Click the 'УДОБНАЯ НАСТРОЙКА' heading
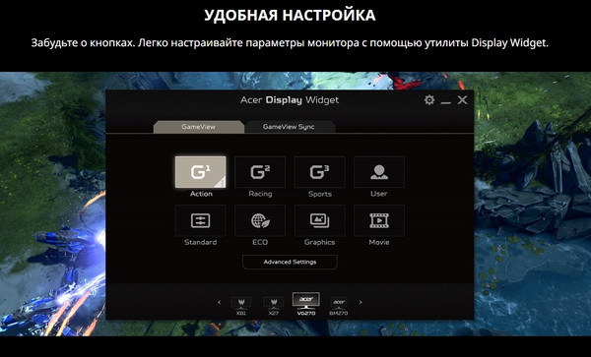The width and height of the screenshot is (591, 357). [x=290, y=16]
